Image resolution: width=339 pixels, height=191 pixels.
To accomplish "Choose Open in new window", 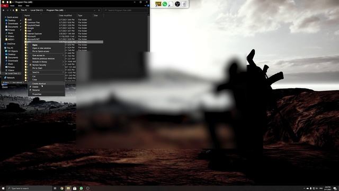I will click(41, 48).
